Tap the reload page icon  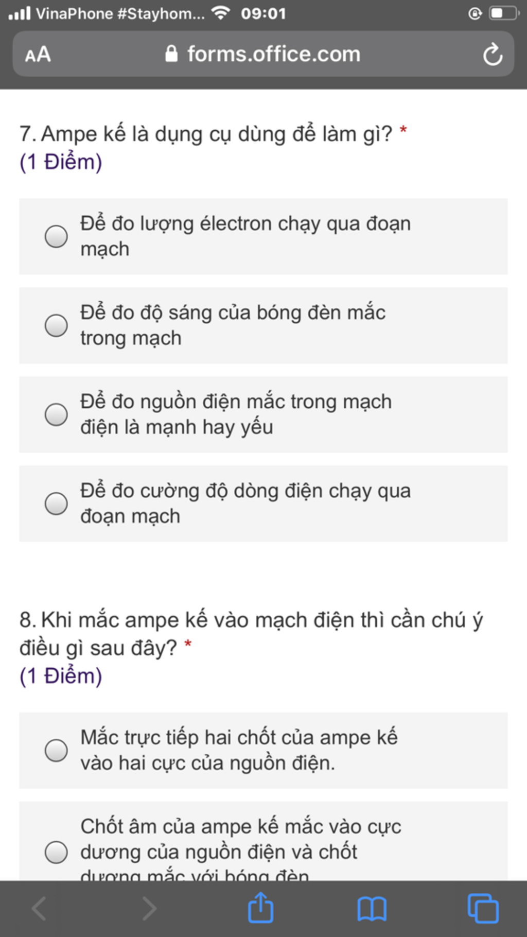[x=493, y=54]
